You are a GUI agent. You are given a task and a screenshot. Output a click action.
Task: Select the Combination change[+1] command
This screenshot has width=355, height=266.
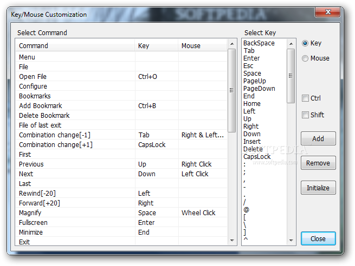(121, 144)
